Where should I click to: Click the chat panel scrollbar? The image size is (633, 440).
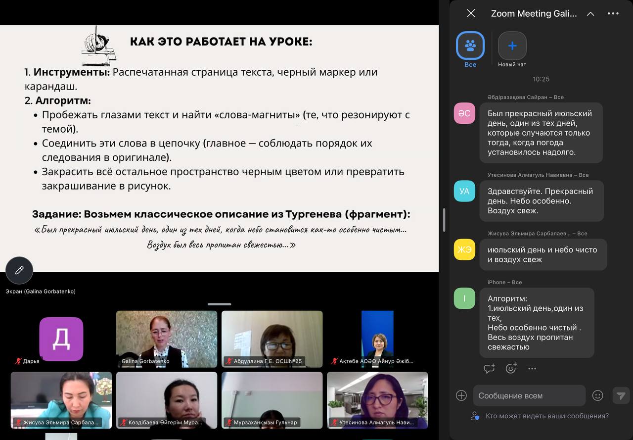click(x=444, y=220)
